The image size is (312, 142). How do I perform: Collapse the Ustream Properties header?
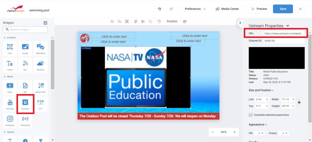[x=269, y=26]
